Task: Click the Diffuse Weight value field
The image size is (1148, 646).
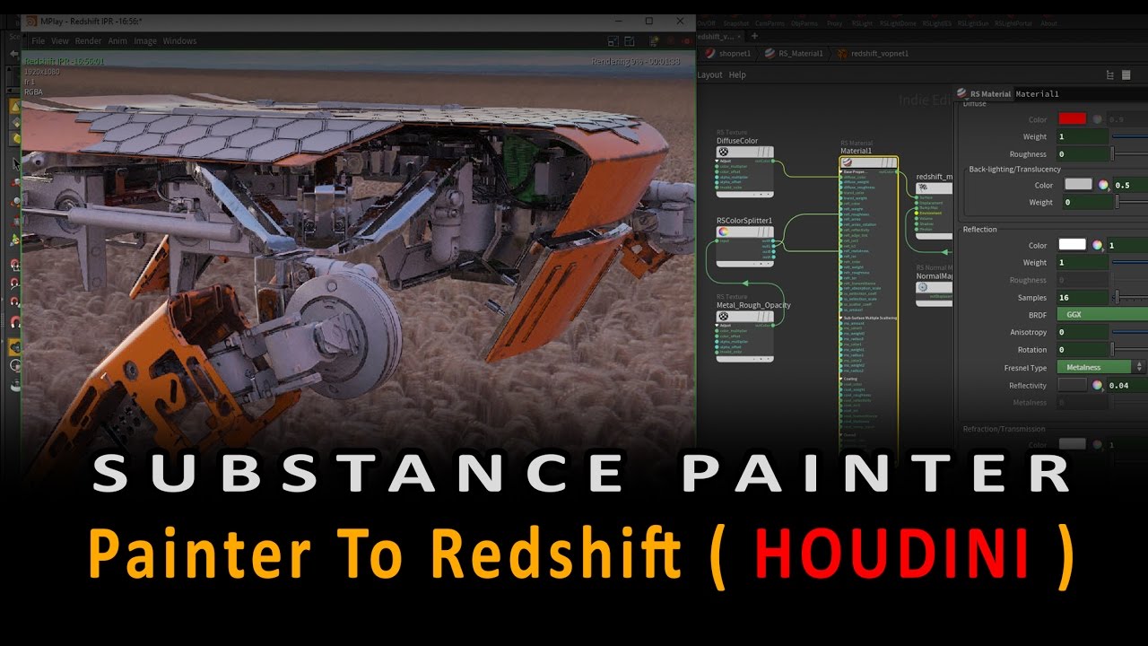Action: [x=1083, y=136]
